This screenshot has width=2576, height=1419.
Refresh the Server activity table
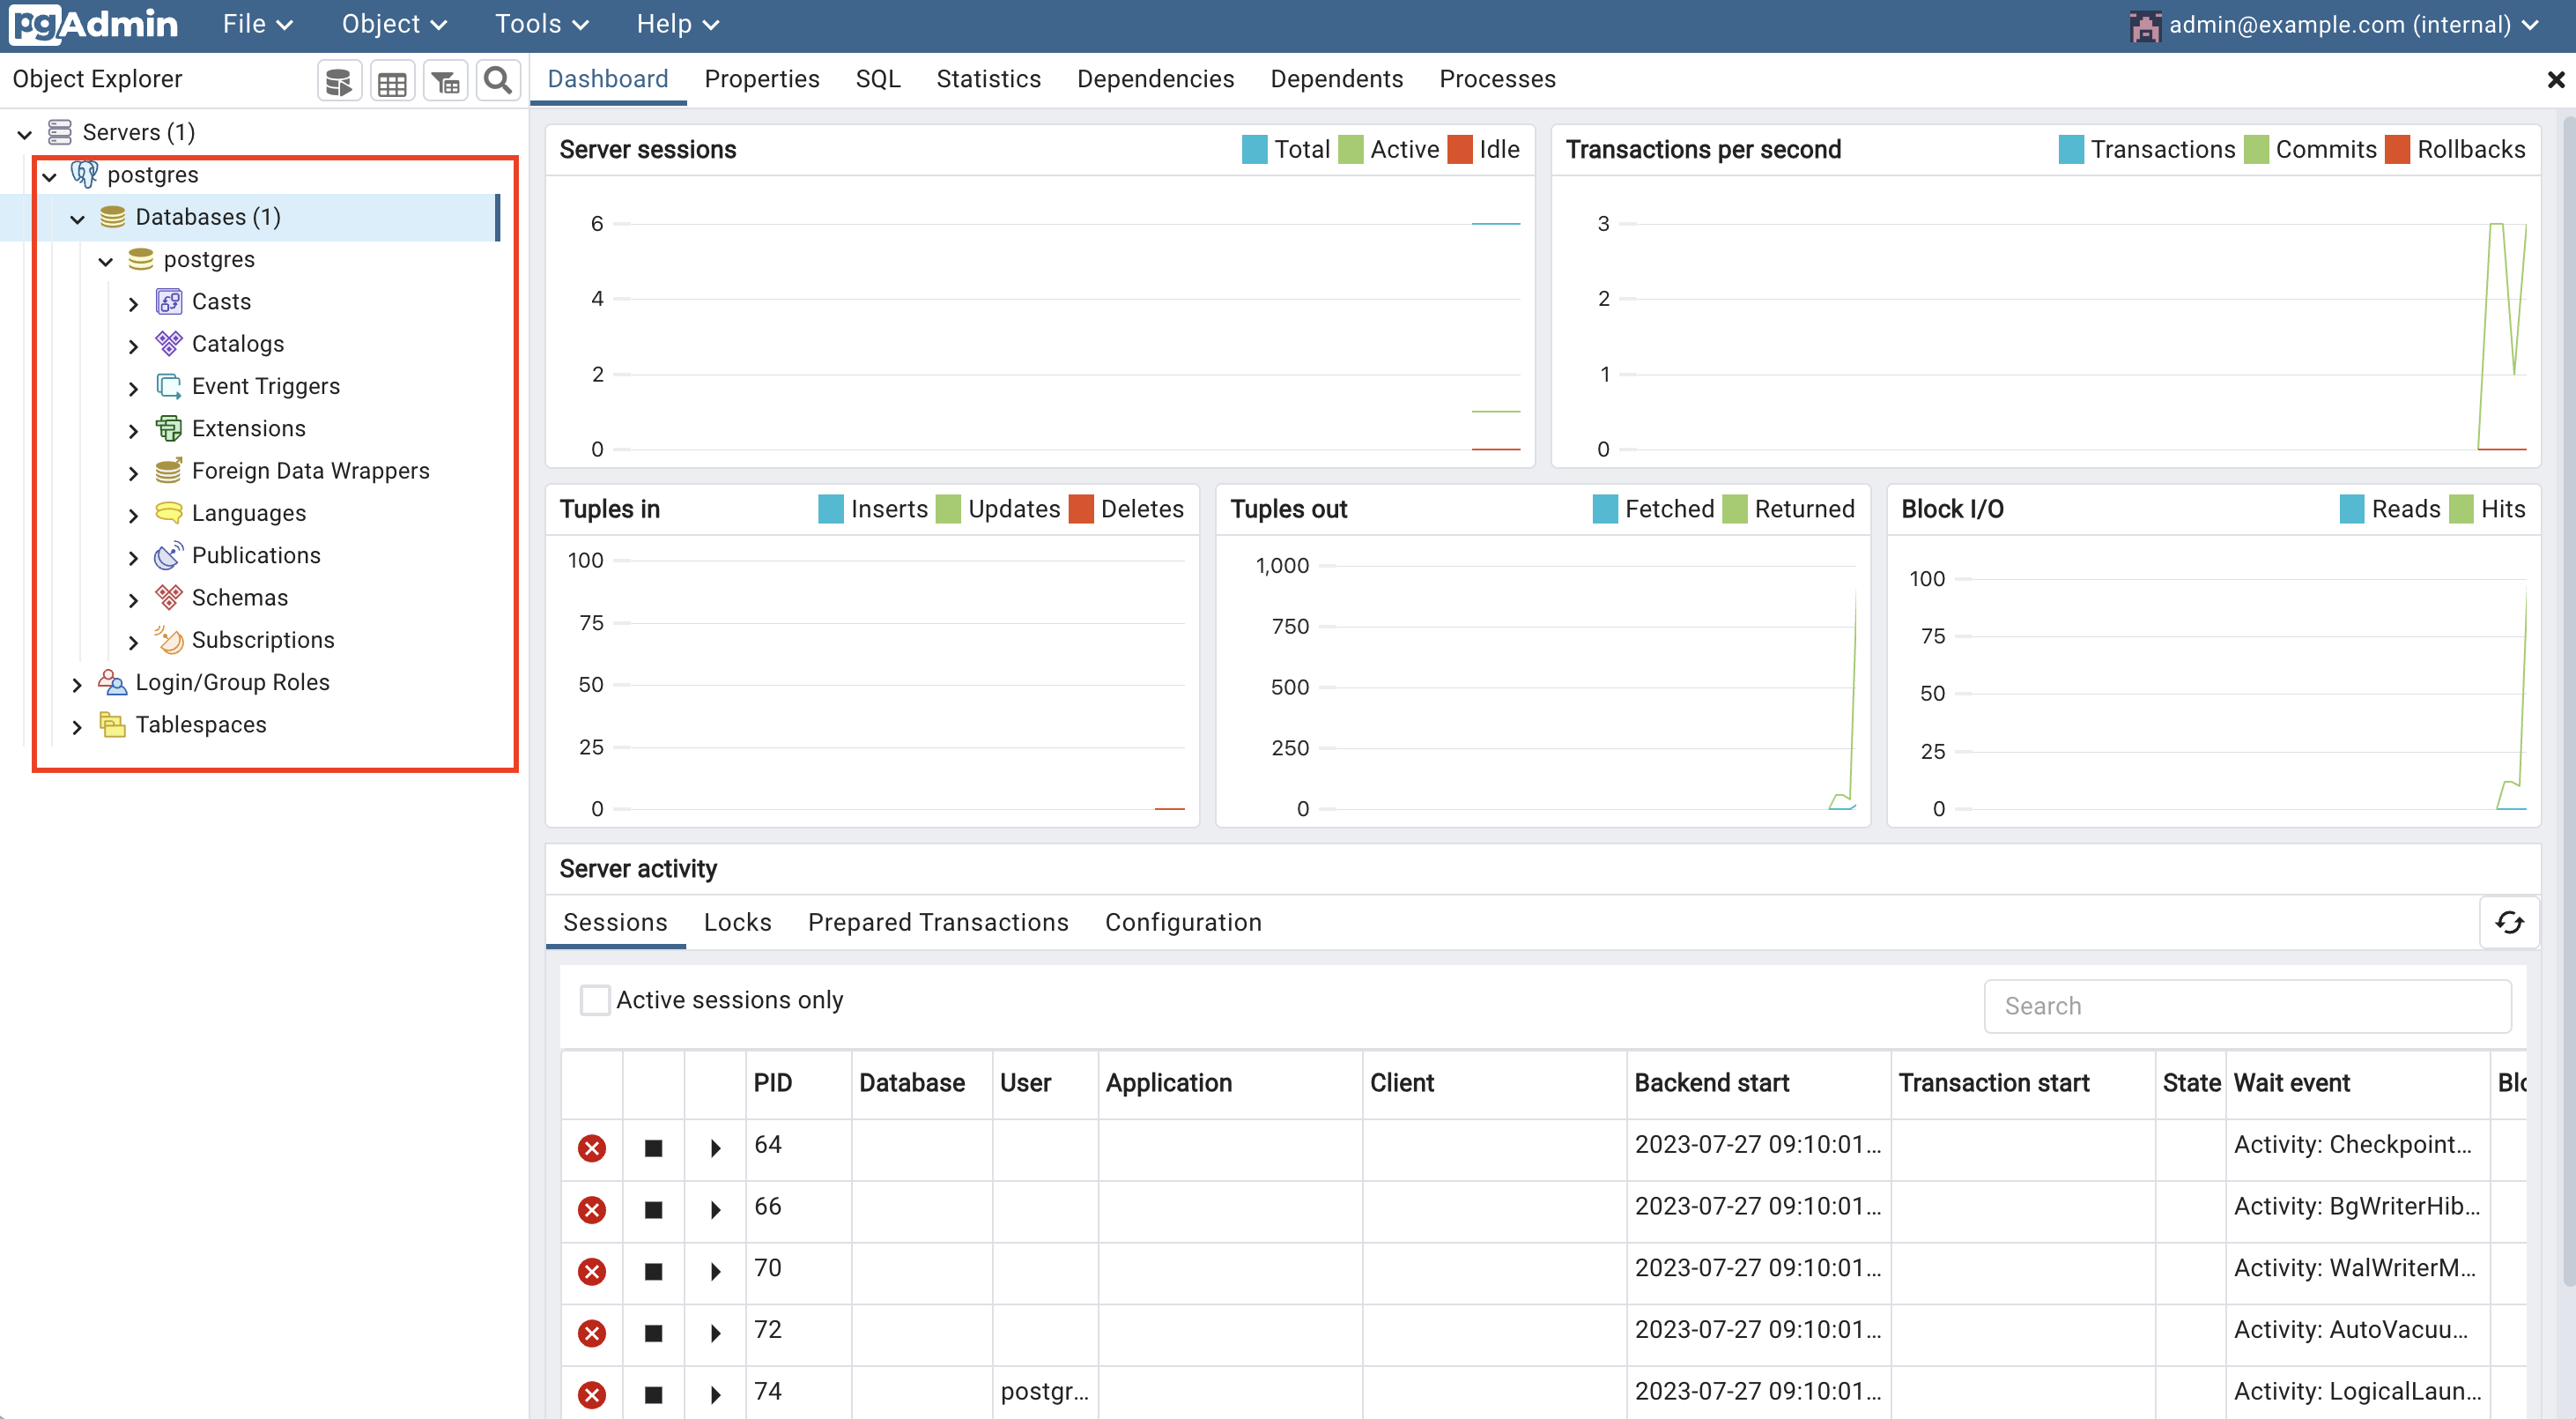pyautogui.click(x=2509, y=923)
